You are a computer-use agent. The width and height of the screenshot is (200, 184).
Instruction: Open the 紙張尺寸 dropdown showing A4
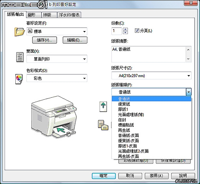(151, 76)
